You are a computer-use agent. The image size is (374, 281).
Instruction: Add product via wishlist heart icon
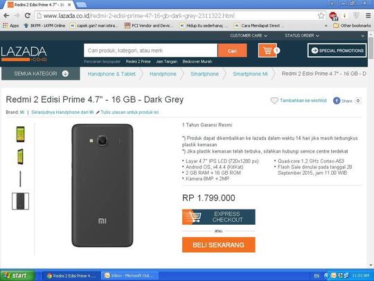point(274,101)
